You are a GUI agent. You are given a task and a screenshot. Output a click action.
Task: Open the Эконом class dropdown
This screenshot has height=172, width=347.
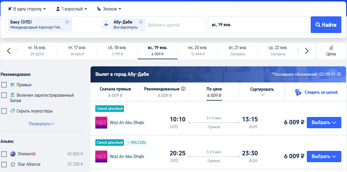(109, 9)
